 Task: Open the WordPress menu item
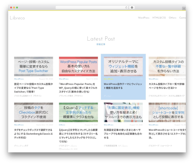144,18
